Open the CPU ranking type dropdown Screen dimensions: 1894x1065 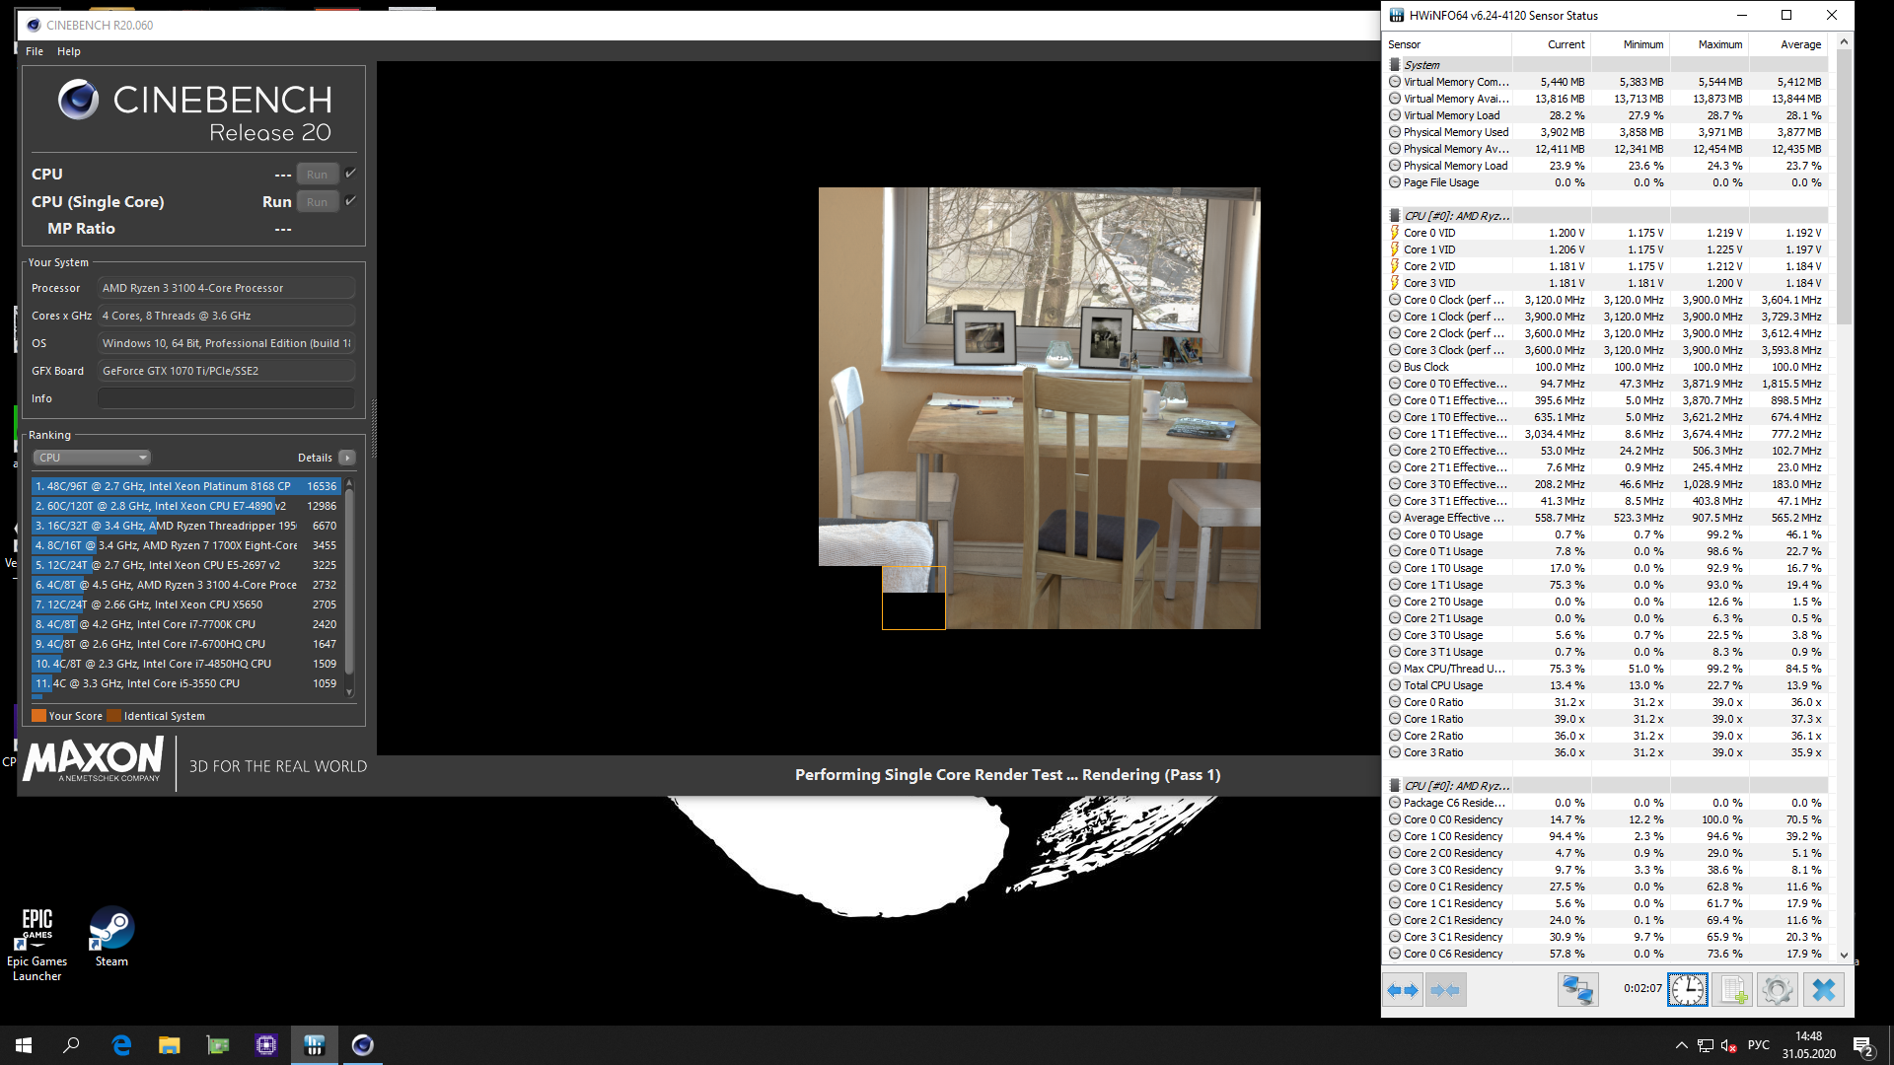click(92, 458)
